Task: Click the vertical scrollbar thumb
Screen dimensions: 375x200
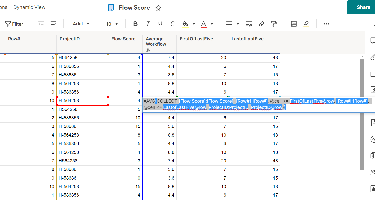Action: tap(362, 114)
